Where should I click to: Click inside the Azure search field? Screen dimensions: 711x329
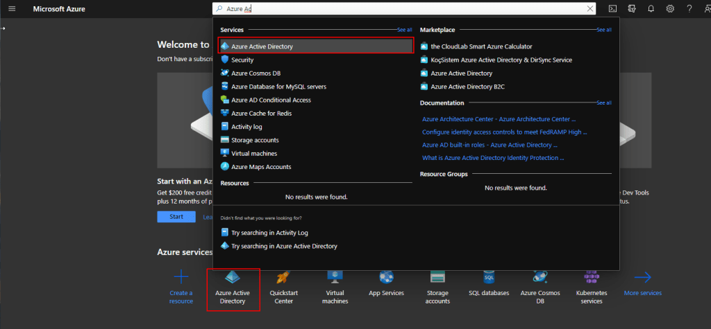[x=403, y=8]
